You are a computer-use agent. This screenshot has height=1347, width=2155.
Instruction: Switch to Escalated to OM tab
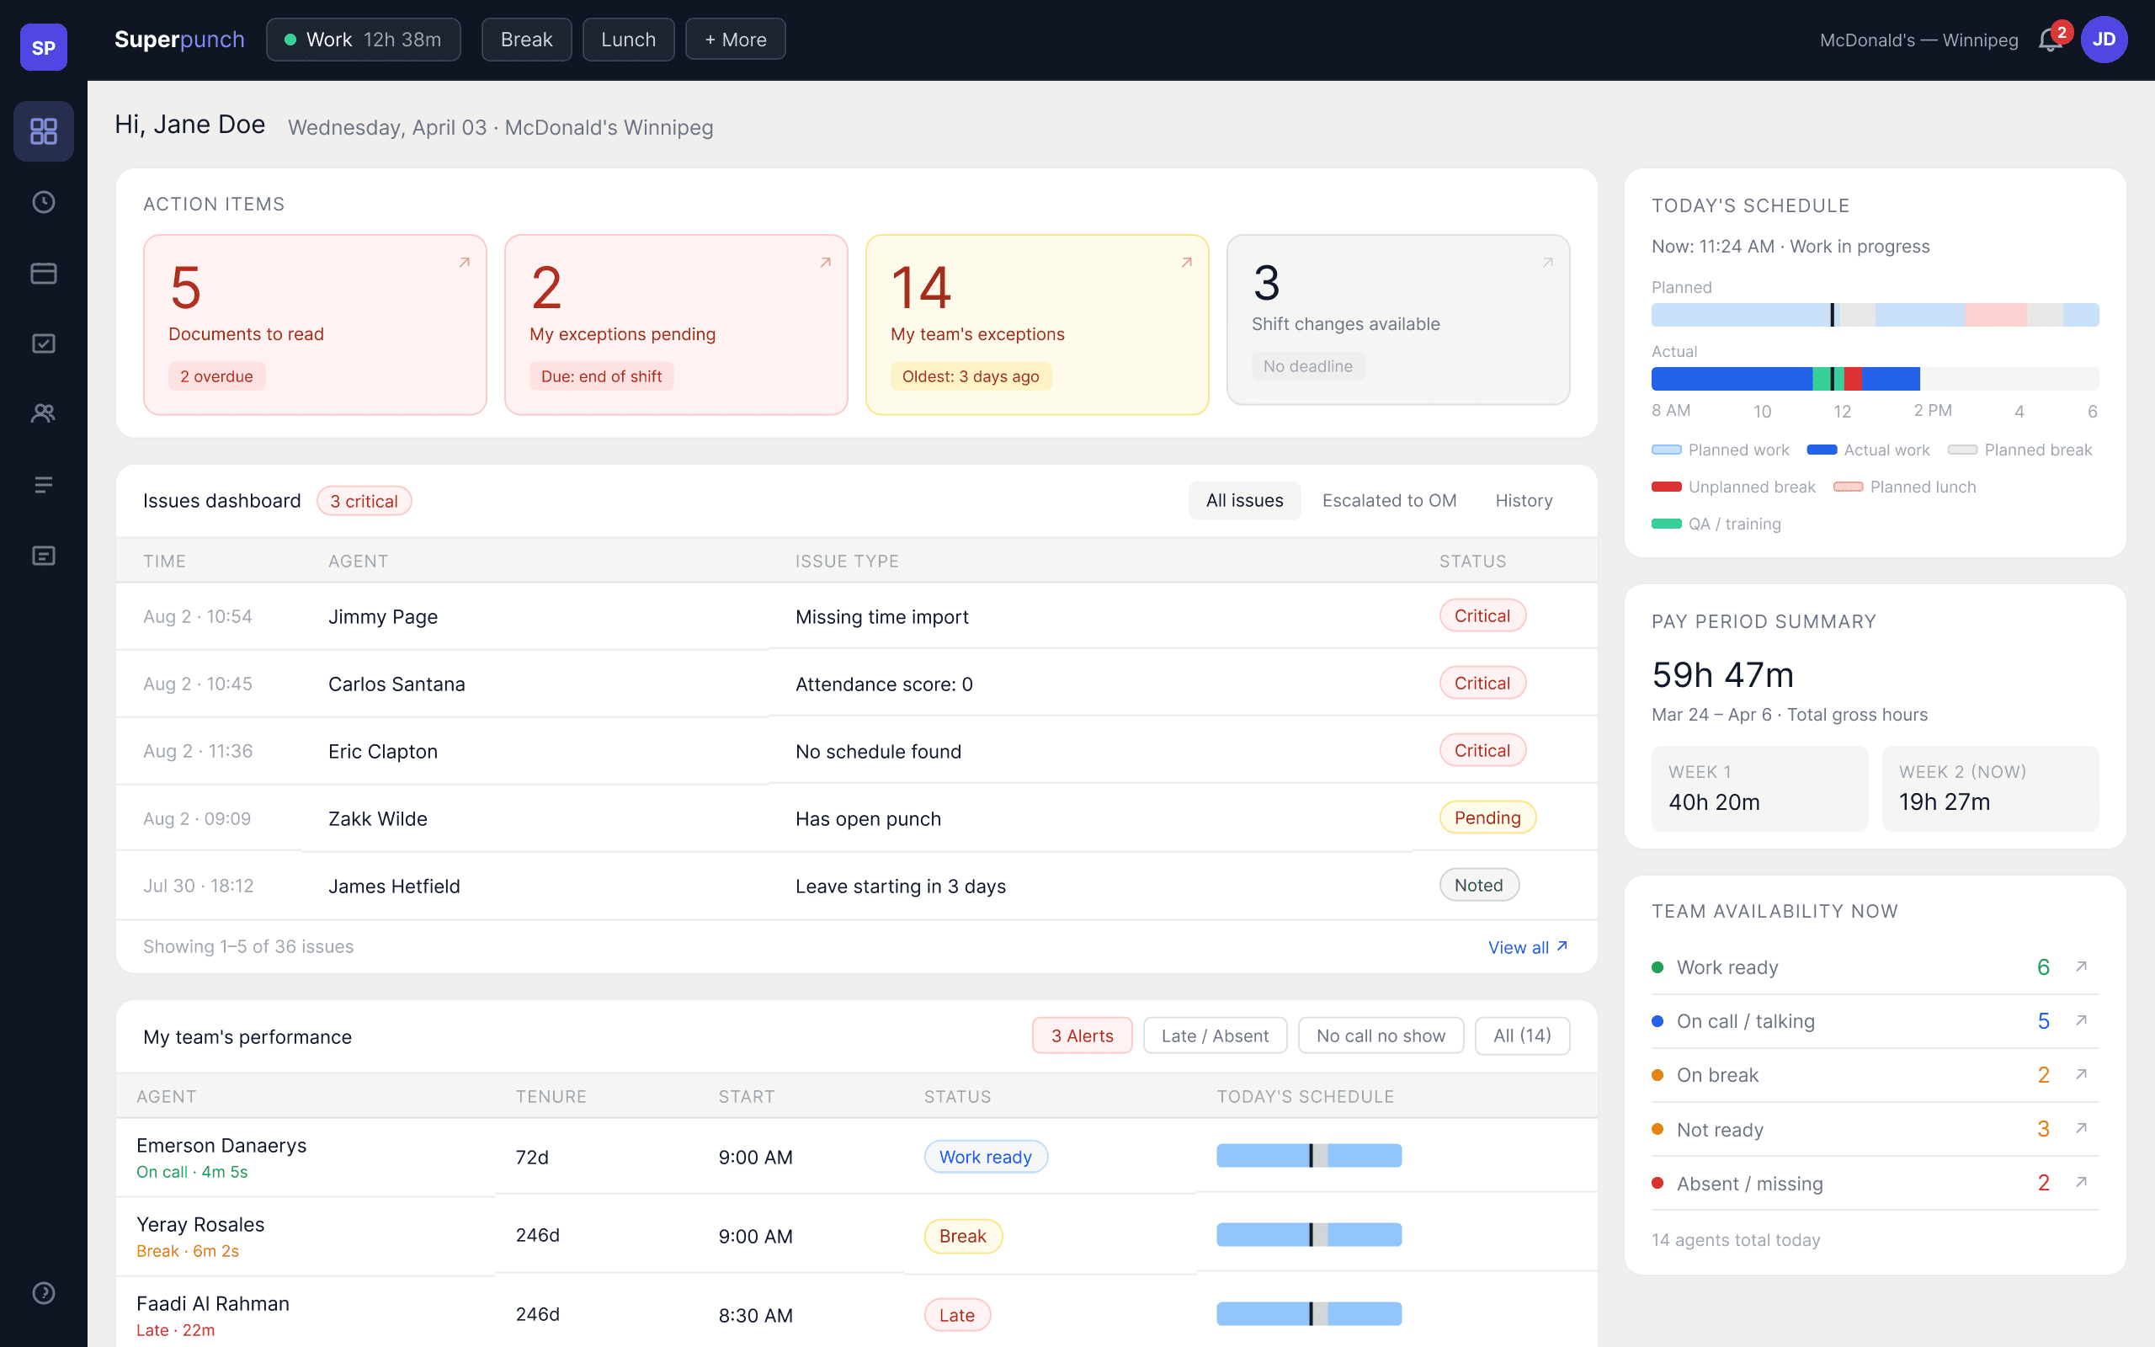tap(1388, 501)
